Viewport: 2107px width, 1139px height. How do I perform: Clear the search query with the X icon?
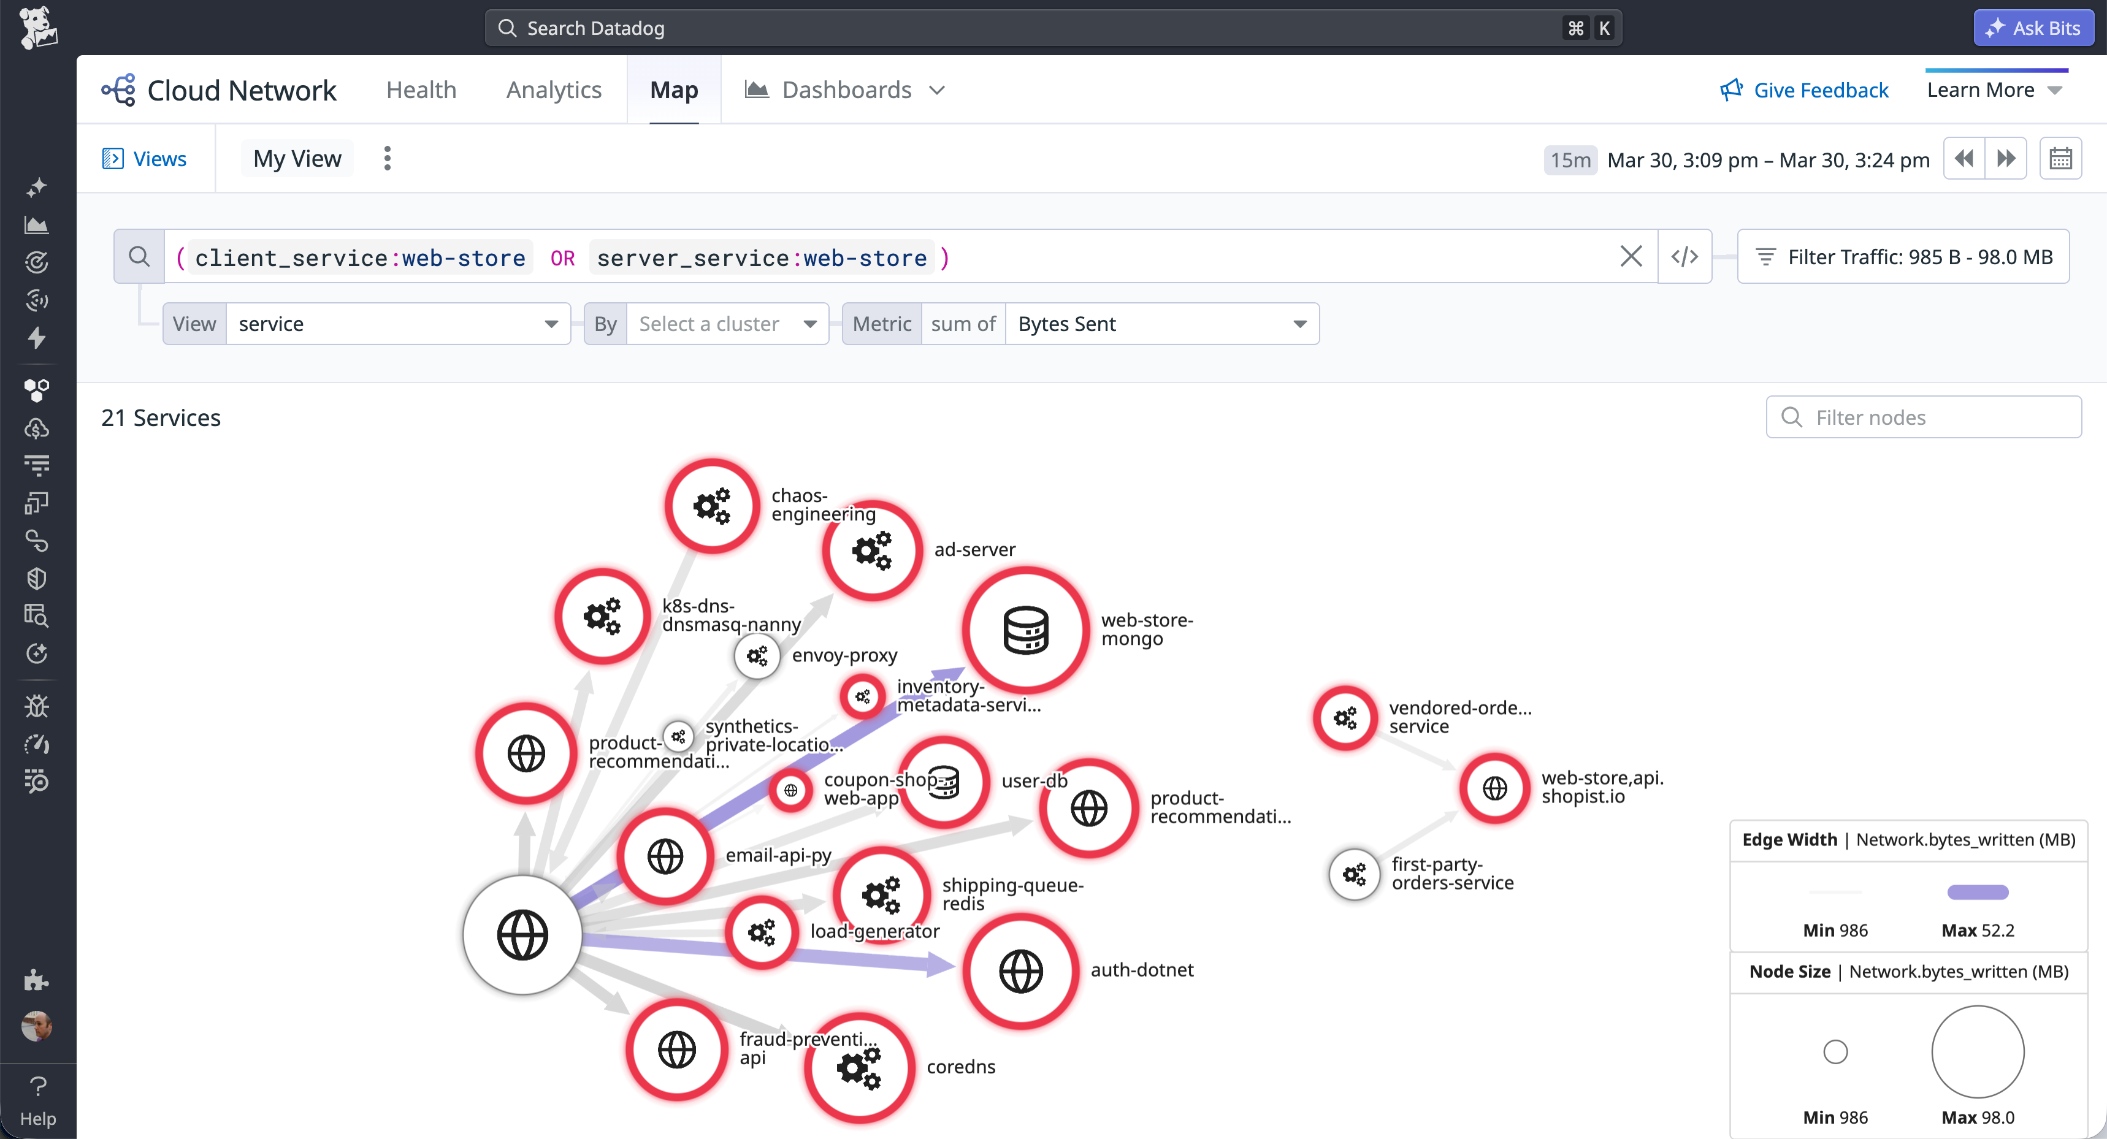(x=1632, y=256)
